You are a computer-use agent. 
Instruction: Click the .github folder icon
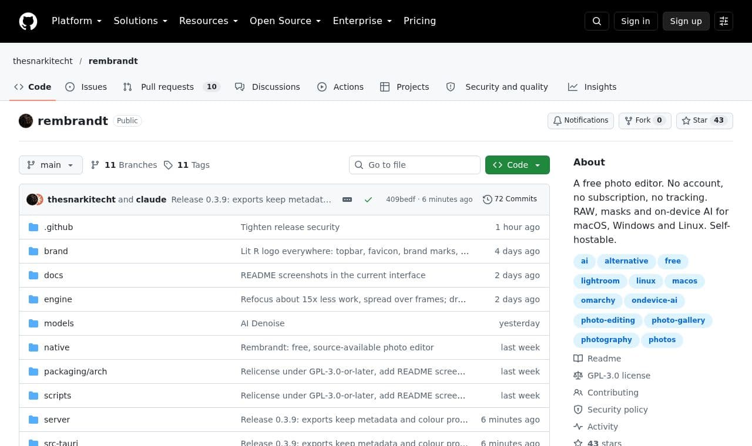coord(33,227)
